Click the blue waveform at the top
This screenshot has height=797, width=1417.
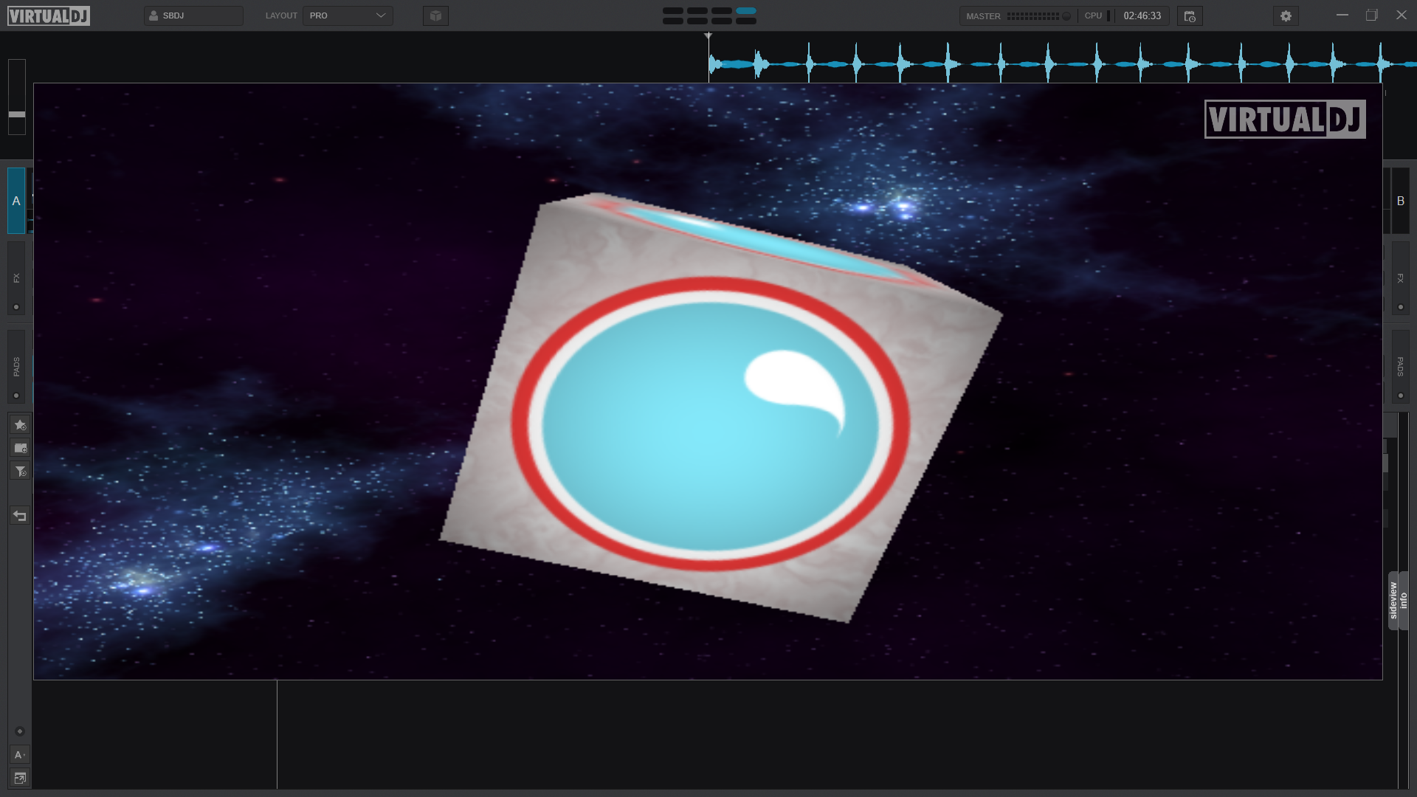click(x=1063, y=63)
